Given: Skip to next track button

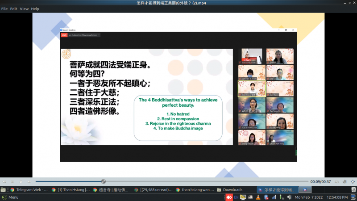Looking at the screenshot, I should point(29,181).
